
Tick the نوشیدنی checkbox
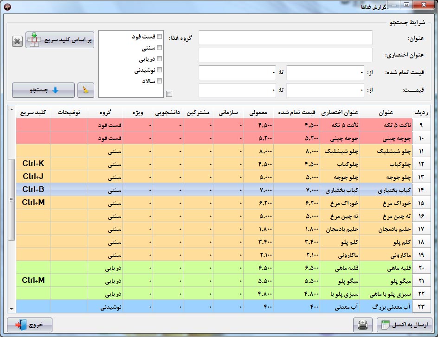160,70
